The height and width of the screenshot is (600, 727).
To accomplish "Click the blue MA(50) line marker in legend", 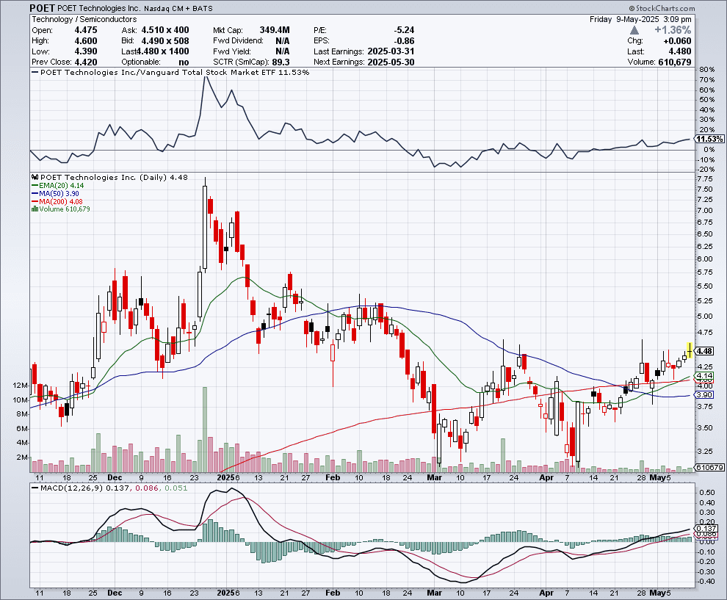I will point(35,193).
